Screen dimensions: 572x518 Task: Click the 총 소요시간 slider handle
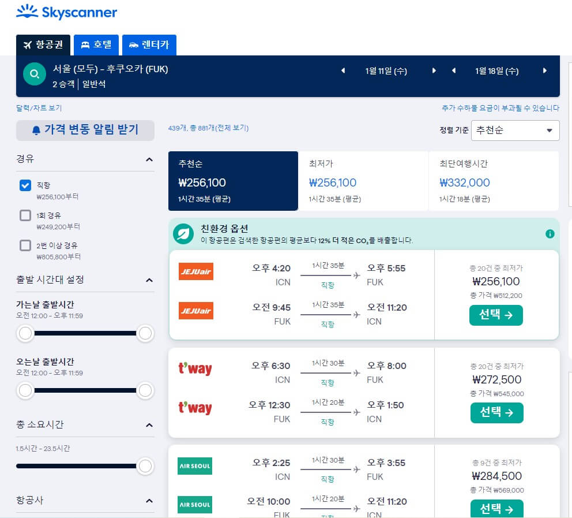145,466
